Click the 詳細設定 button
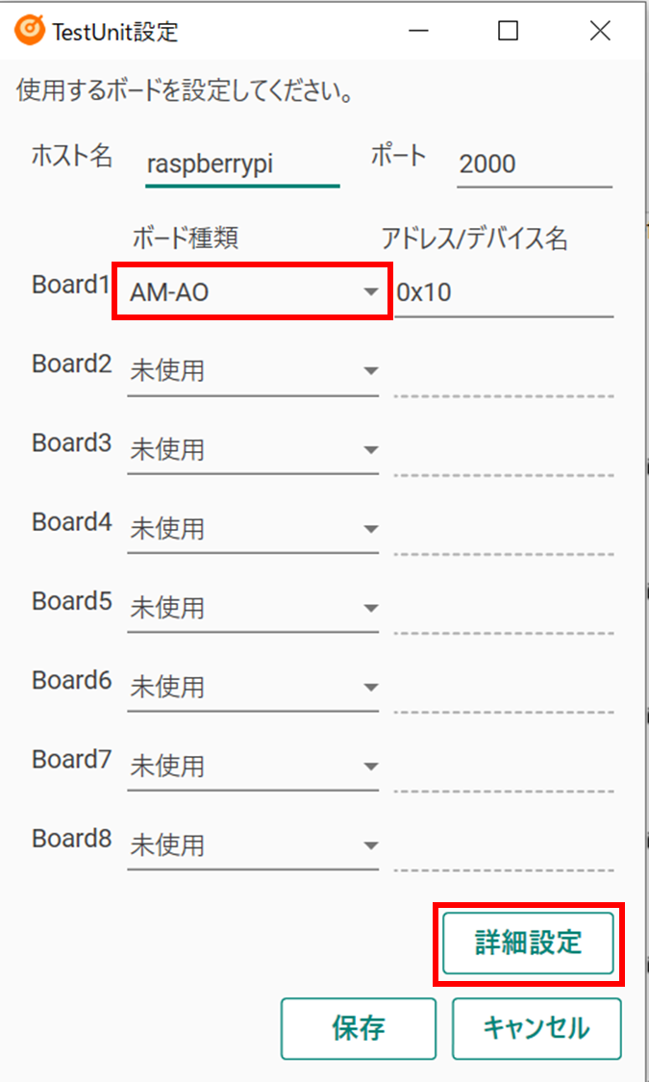Image resolution: width=649 pixels, height=1082 pixels. pos(528,943)
